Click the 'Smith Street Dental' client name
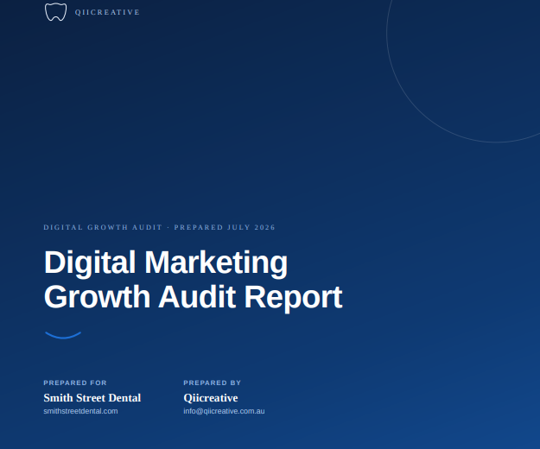This screenshot has width=540, height=449. (92, 398)
